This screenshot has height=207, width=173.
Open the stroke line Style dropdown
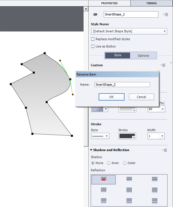pyautogui.click(x=100, y=136)
